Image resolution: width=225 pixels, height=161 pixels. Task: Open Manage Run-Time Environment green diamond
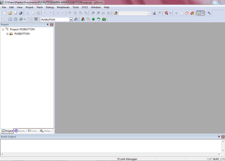(x=93, y=19)
